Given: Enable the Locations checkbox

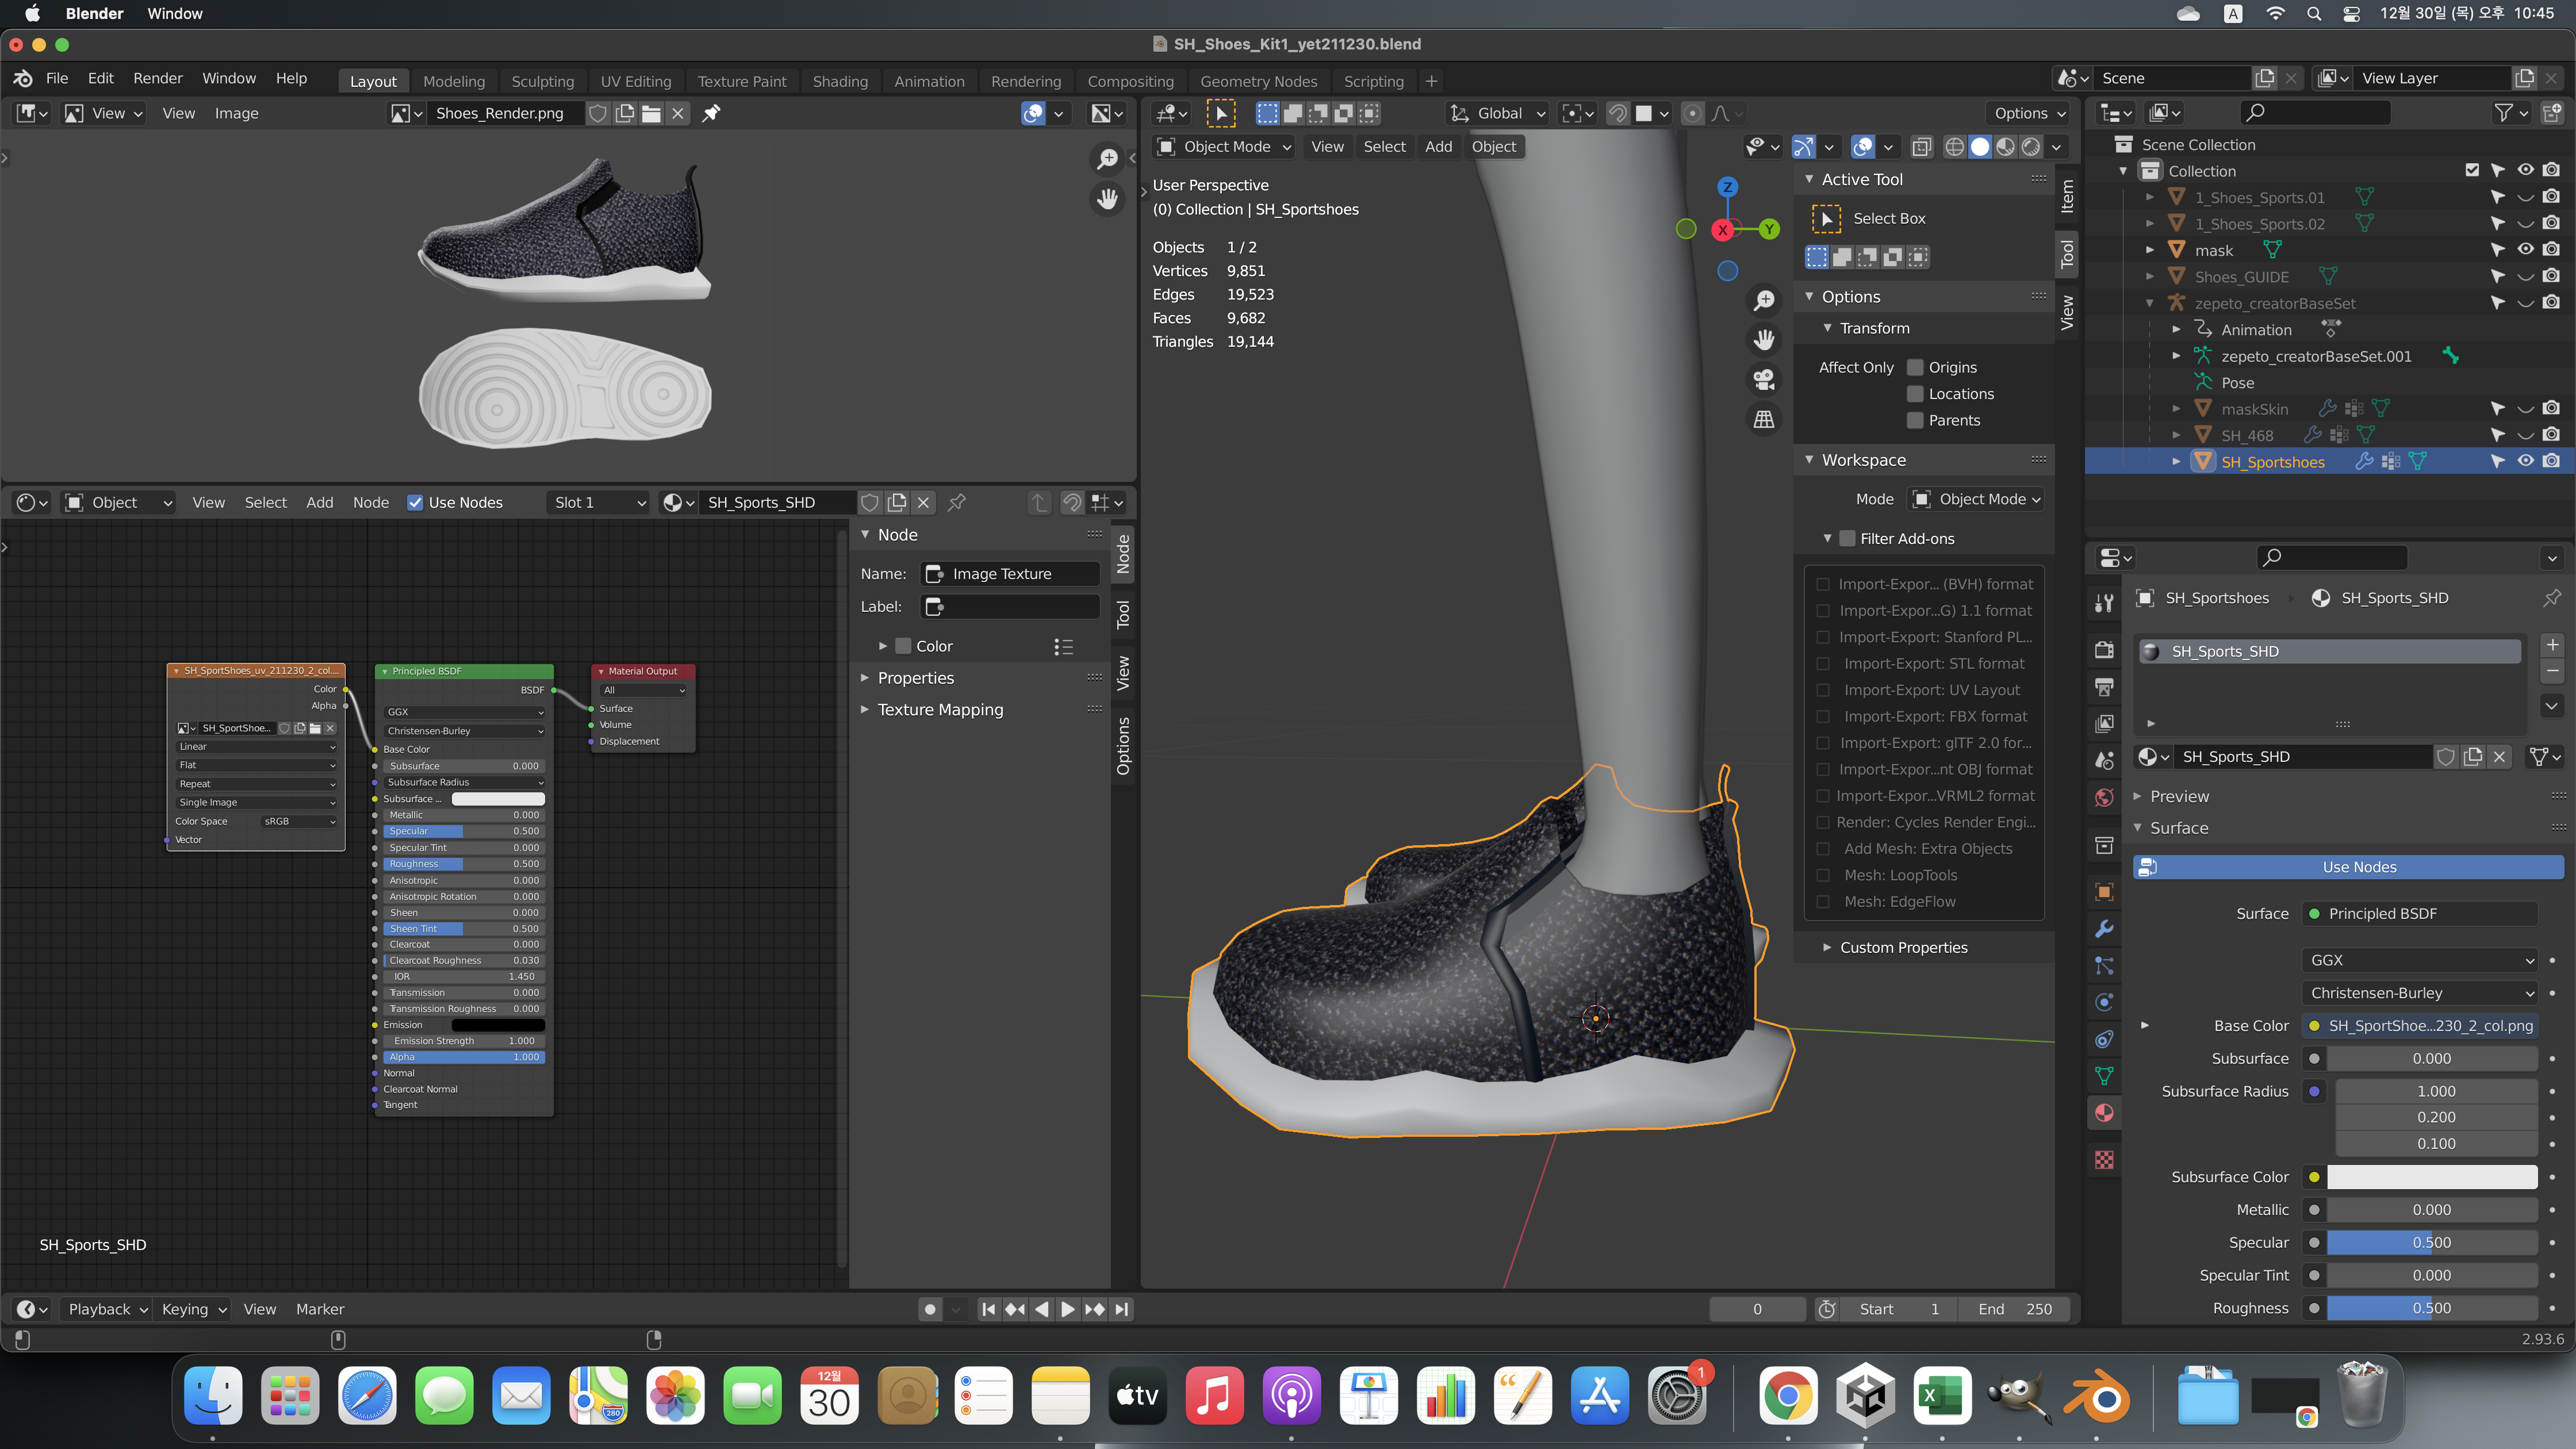Looking at the screenshot, I should pyautogui.click(x=1915, y=394).
